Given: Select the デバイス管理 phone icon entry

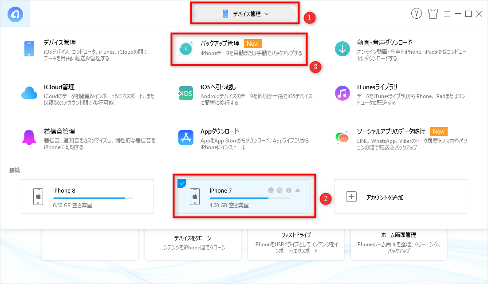Looking at the screenshot, I should point(29,49).
